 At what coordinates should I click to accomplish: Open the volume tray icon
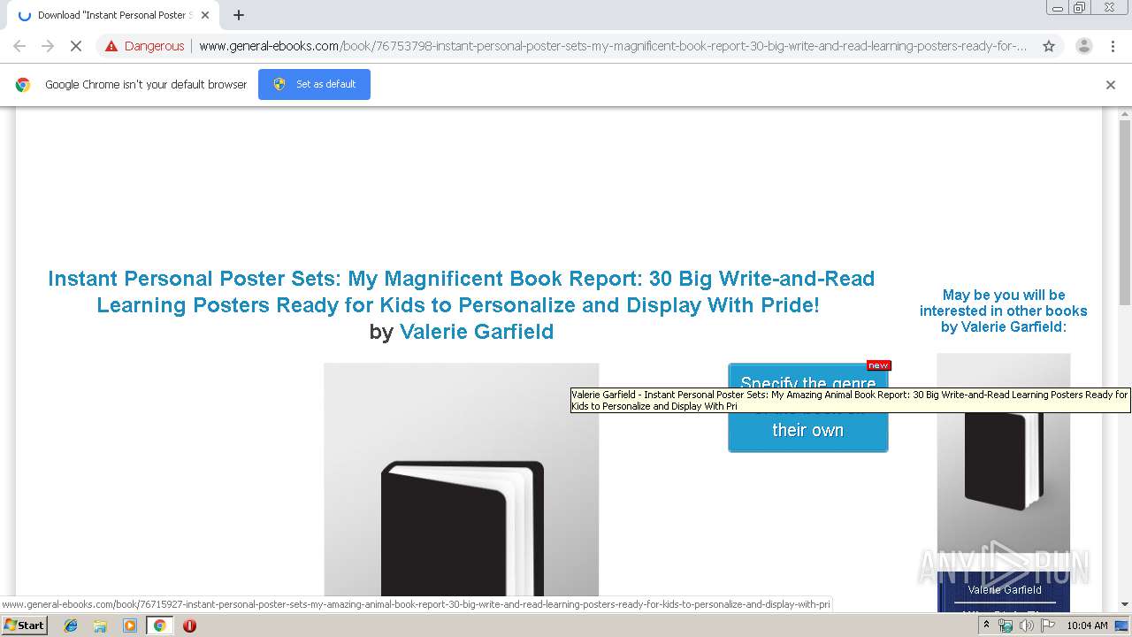(1026, 625)
